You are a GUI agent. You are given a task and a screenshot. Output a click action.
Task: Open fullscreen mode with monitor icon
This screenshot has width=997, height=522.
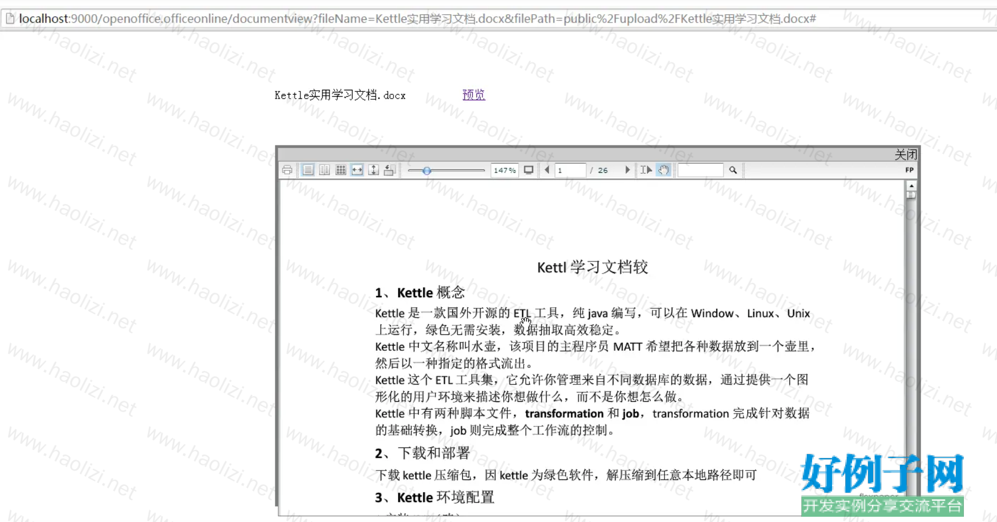(529, 170)
